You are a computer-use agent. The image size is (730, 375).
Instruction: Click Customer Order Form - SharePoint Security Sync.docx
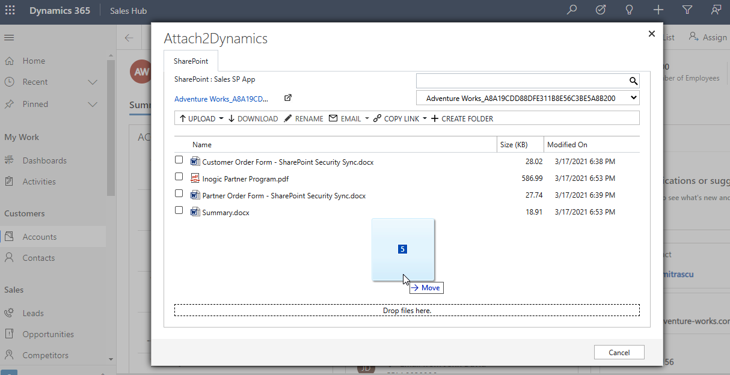[287, 162]
